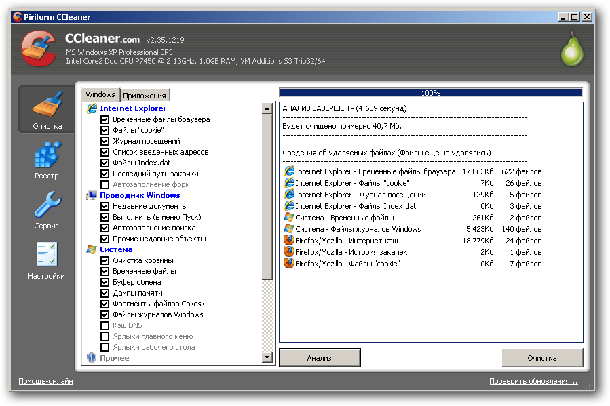Enable Автозаполнение форм checkbox
This screenshot has width=610, height=406.
[x=104, y=184]
